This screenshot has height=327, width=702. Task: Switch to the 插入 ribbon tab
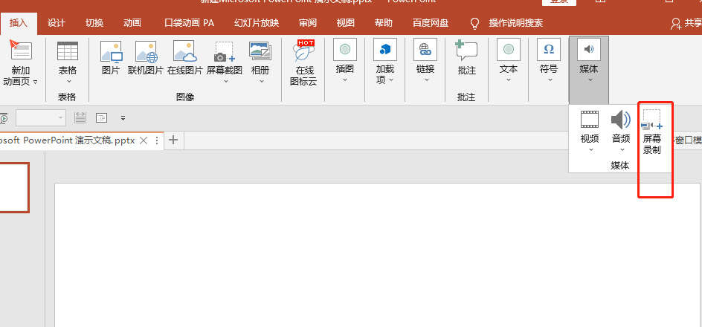19,23
